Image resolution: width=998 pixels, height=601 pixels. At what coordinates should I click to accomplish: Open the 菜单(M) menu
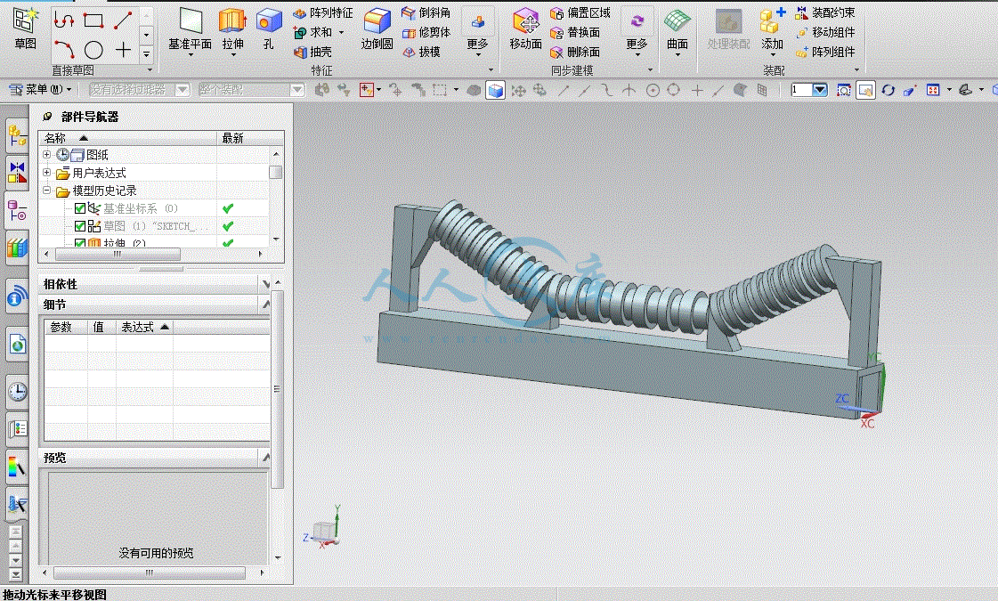40,90
